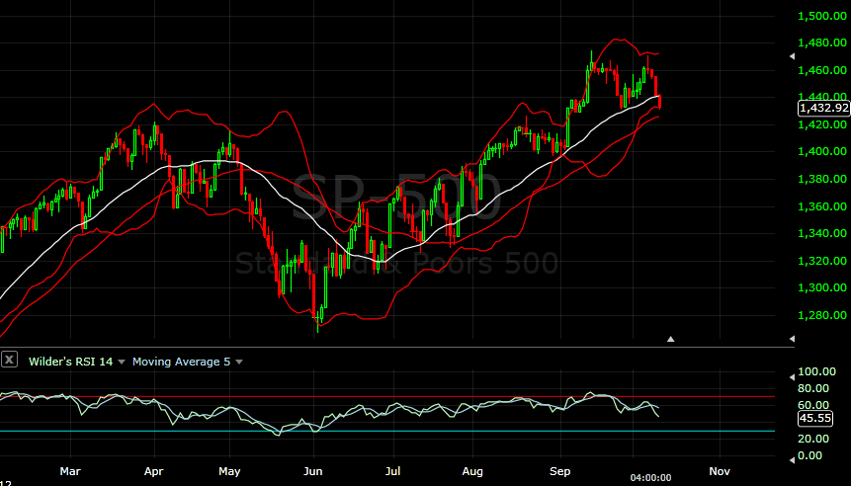The height and width of the screenshot is (486, 851).
Task: Click the left-pointing marker beside 0.00 on the RSI axis
Action: click(x=792, y=460)
